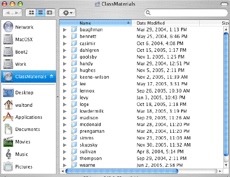Image resolution: width=230 pixels, height=177 pixels.
Task: Eject the ClassMaterials volume
Action: pyautogui.click(x=51, y=76)
